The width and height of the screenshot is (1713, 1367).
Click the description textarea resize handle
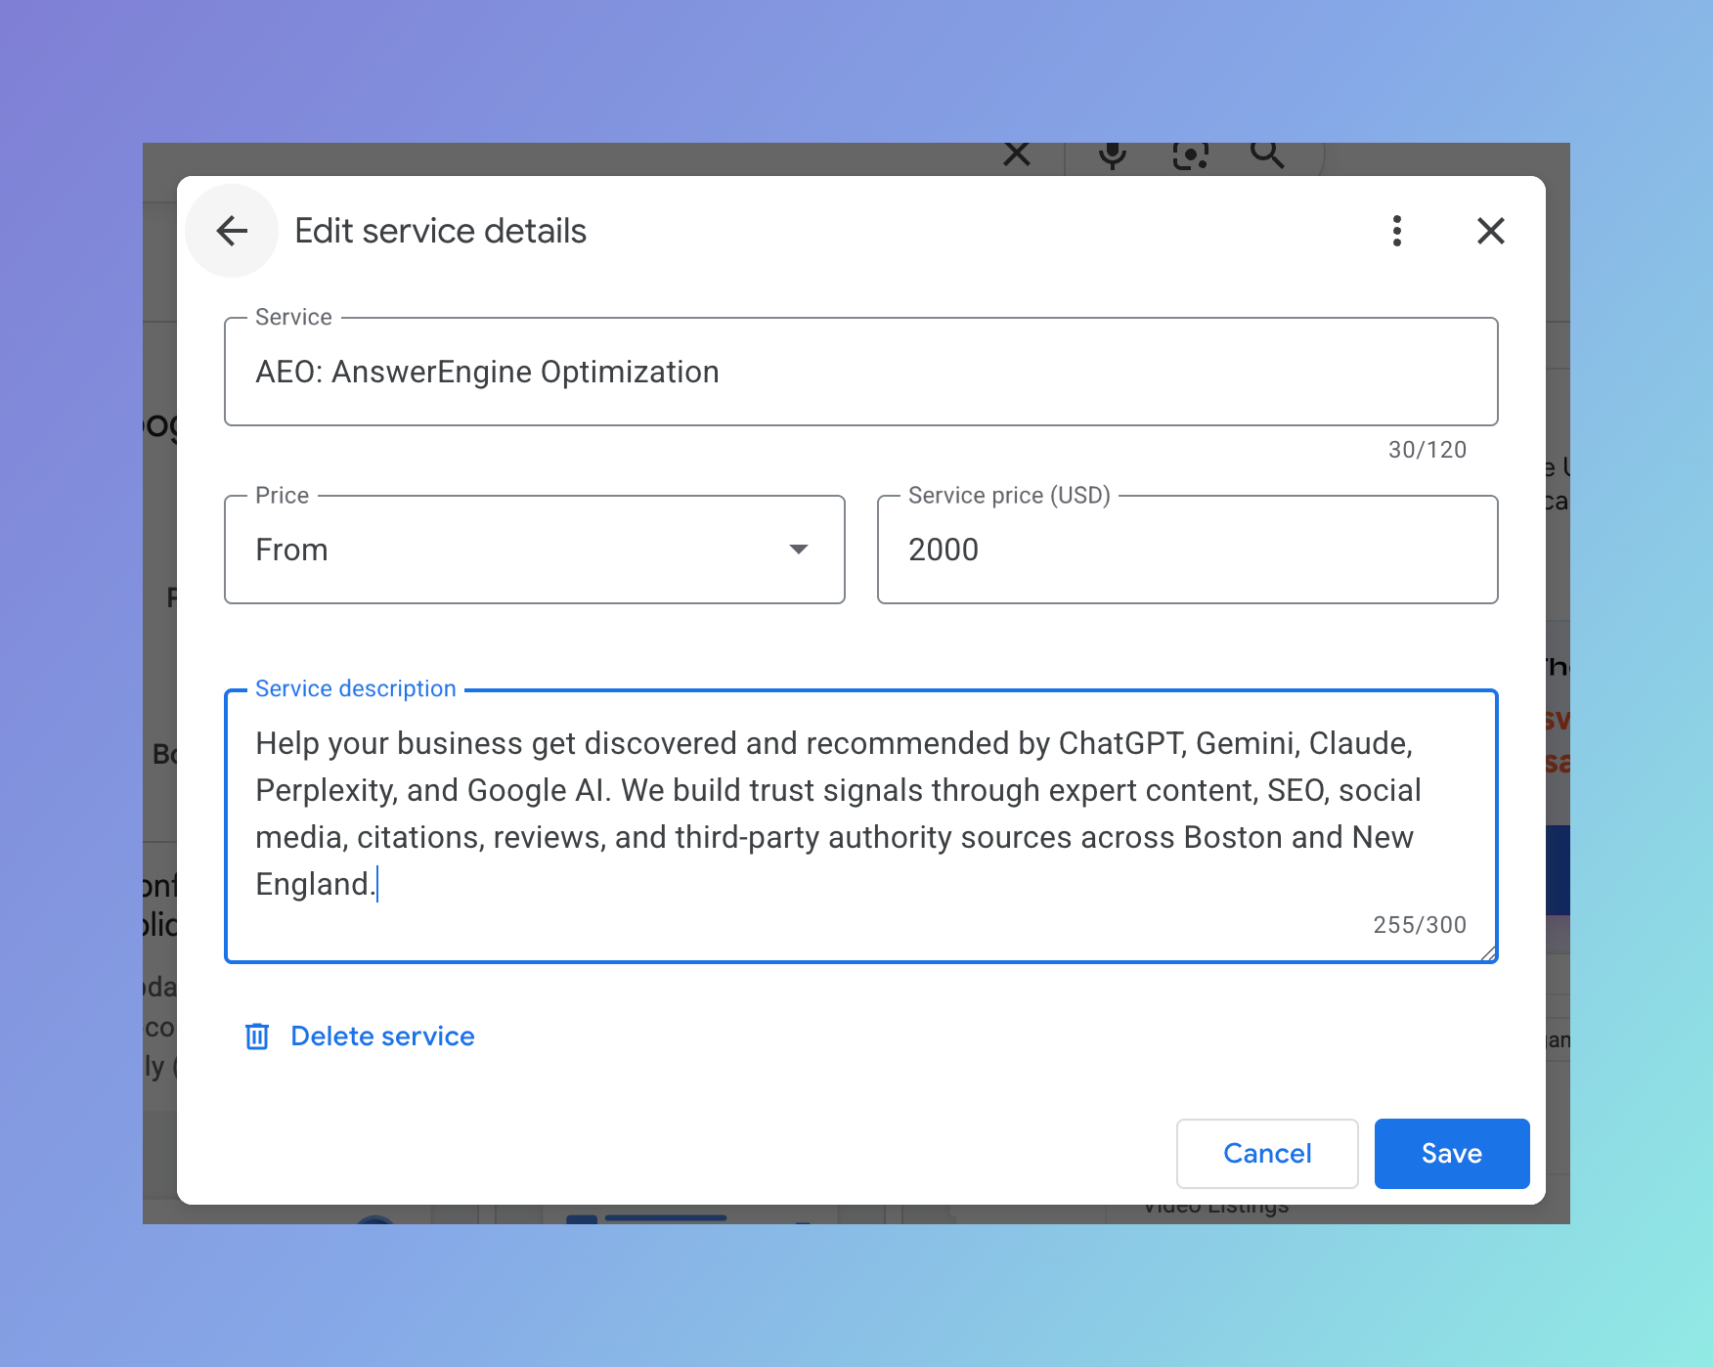1488,953
